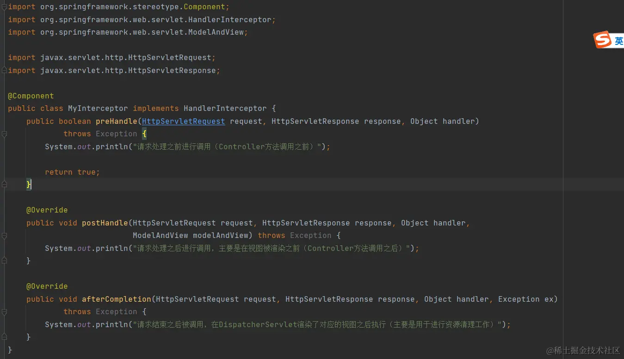This screenshot has width=624, height=359.
Task: Click the highlighted closing brace of preHandle
Action: coord(29,185)
